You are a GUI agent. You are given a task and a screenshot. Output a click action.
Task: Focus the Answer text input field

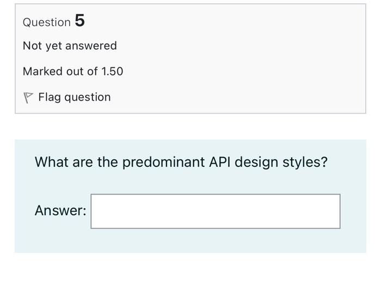point(216,211)
